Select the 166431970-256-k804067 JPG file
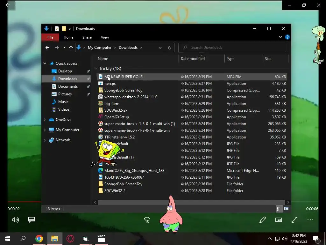The image size is (326, 245). (192, 177)
